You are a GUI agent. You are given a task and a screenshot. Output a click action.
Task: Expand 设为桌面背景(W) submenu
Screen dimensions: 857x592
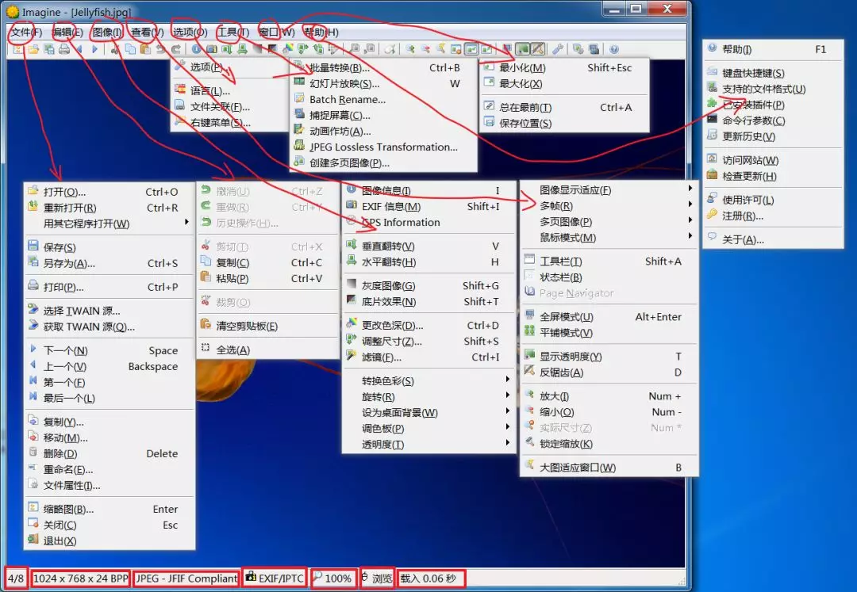click(429, 412)
